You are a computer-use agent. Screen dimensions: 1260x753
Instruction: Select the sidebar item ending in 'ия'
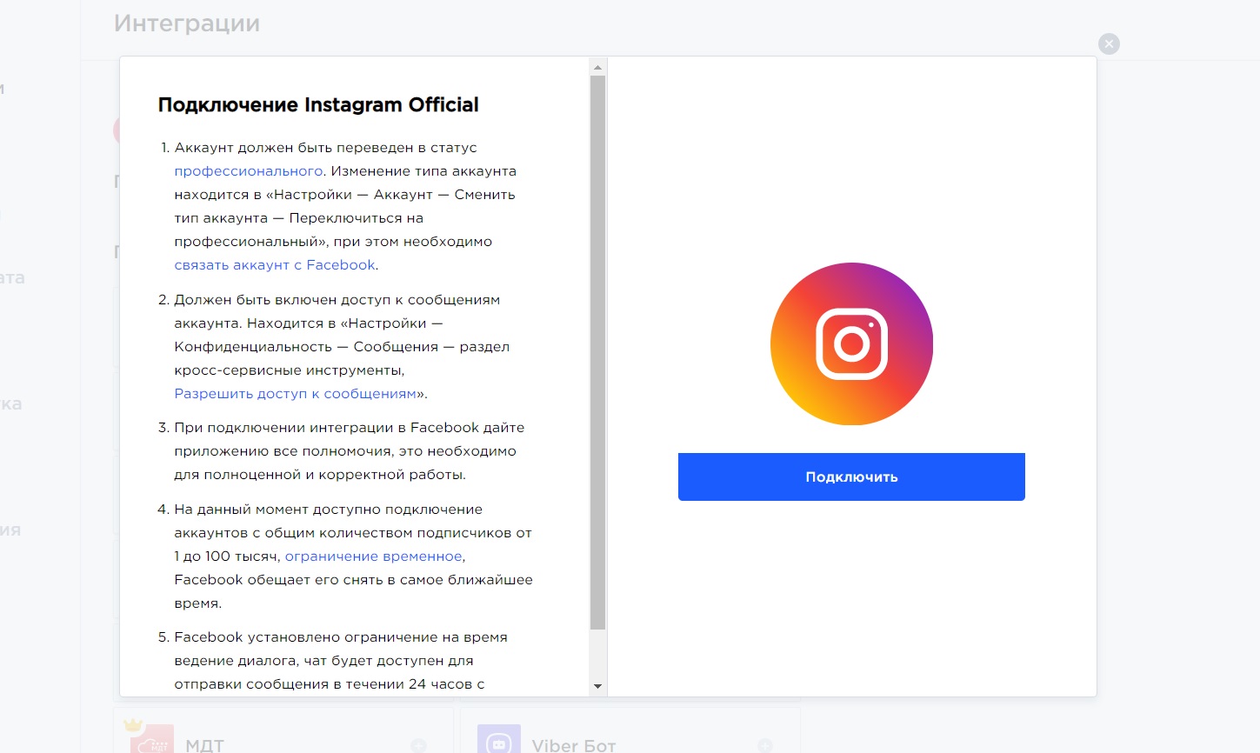(10, 530)
